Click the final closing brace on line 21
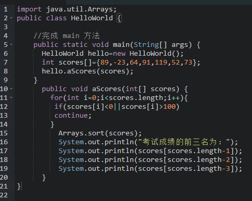Image resolution: width=252 pixels, height=201 pixels. tap(19, 186)
